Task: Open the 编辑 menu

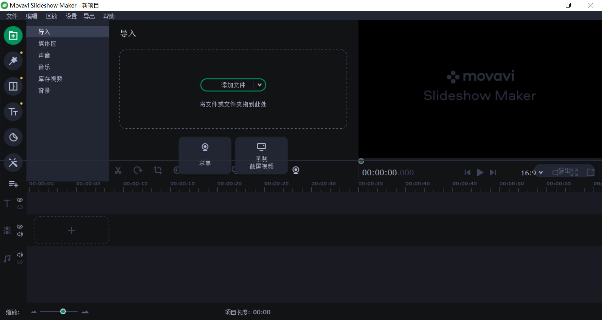Action: (x=32, y=16)
